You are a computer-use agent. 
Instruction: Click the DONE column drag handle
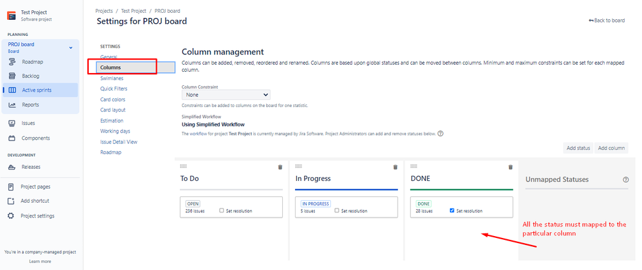click(413, 166)
